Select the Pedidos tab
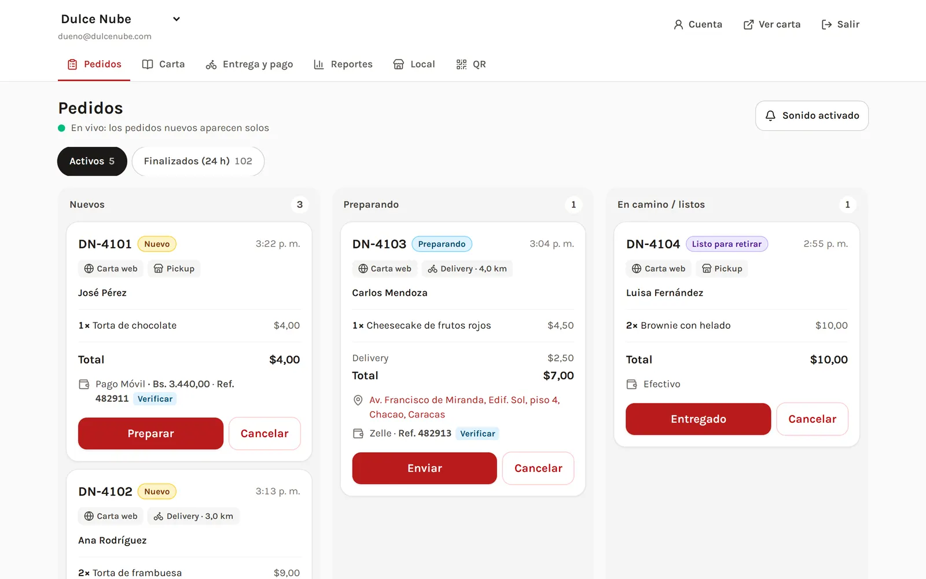Viewport: 926px width, 579px height. coord(94,64)
